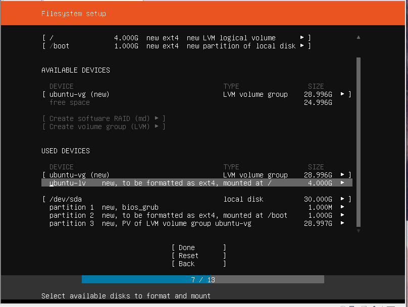Select the / mount point row
This screenshot has height=307, width=408.
[177, 38]
